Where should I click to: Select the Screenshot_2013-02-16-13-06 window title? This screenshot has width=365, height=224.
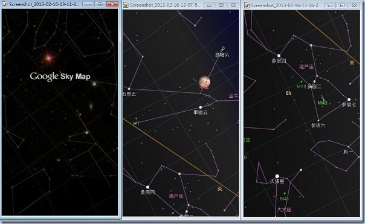286,5
